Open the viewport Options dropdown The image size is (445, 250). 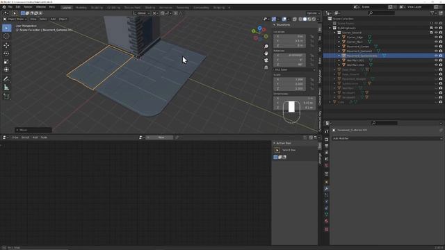click(x=313, y=13)
